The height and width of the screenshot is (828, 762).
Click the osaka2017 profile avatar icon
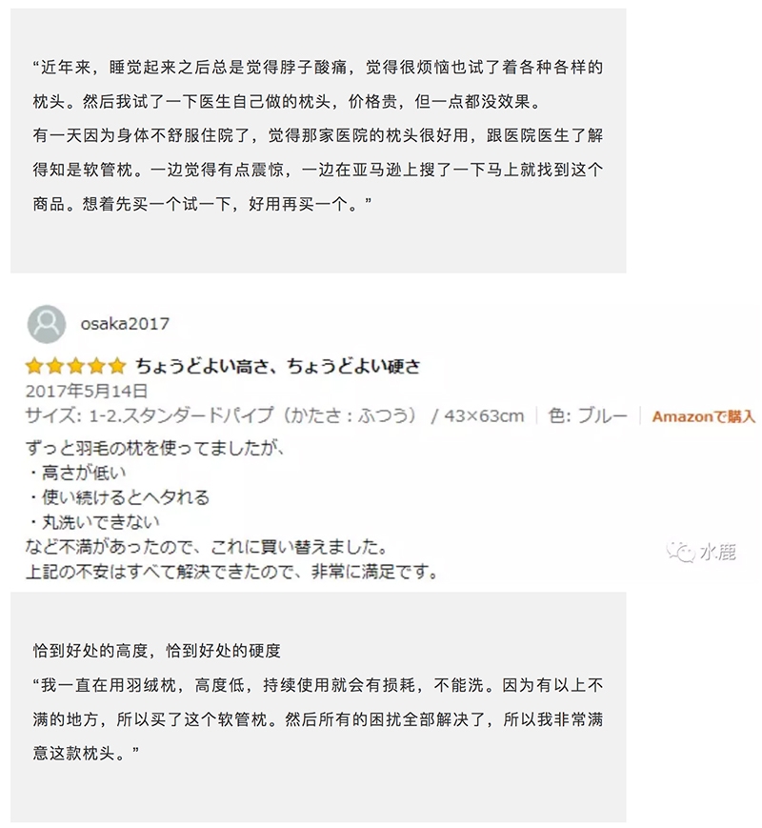pos(47,323)
